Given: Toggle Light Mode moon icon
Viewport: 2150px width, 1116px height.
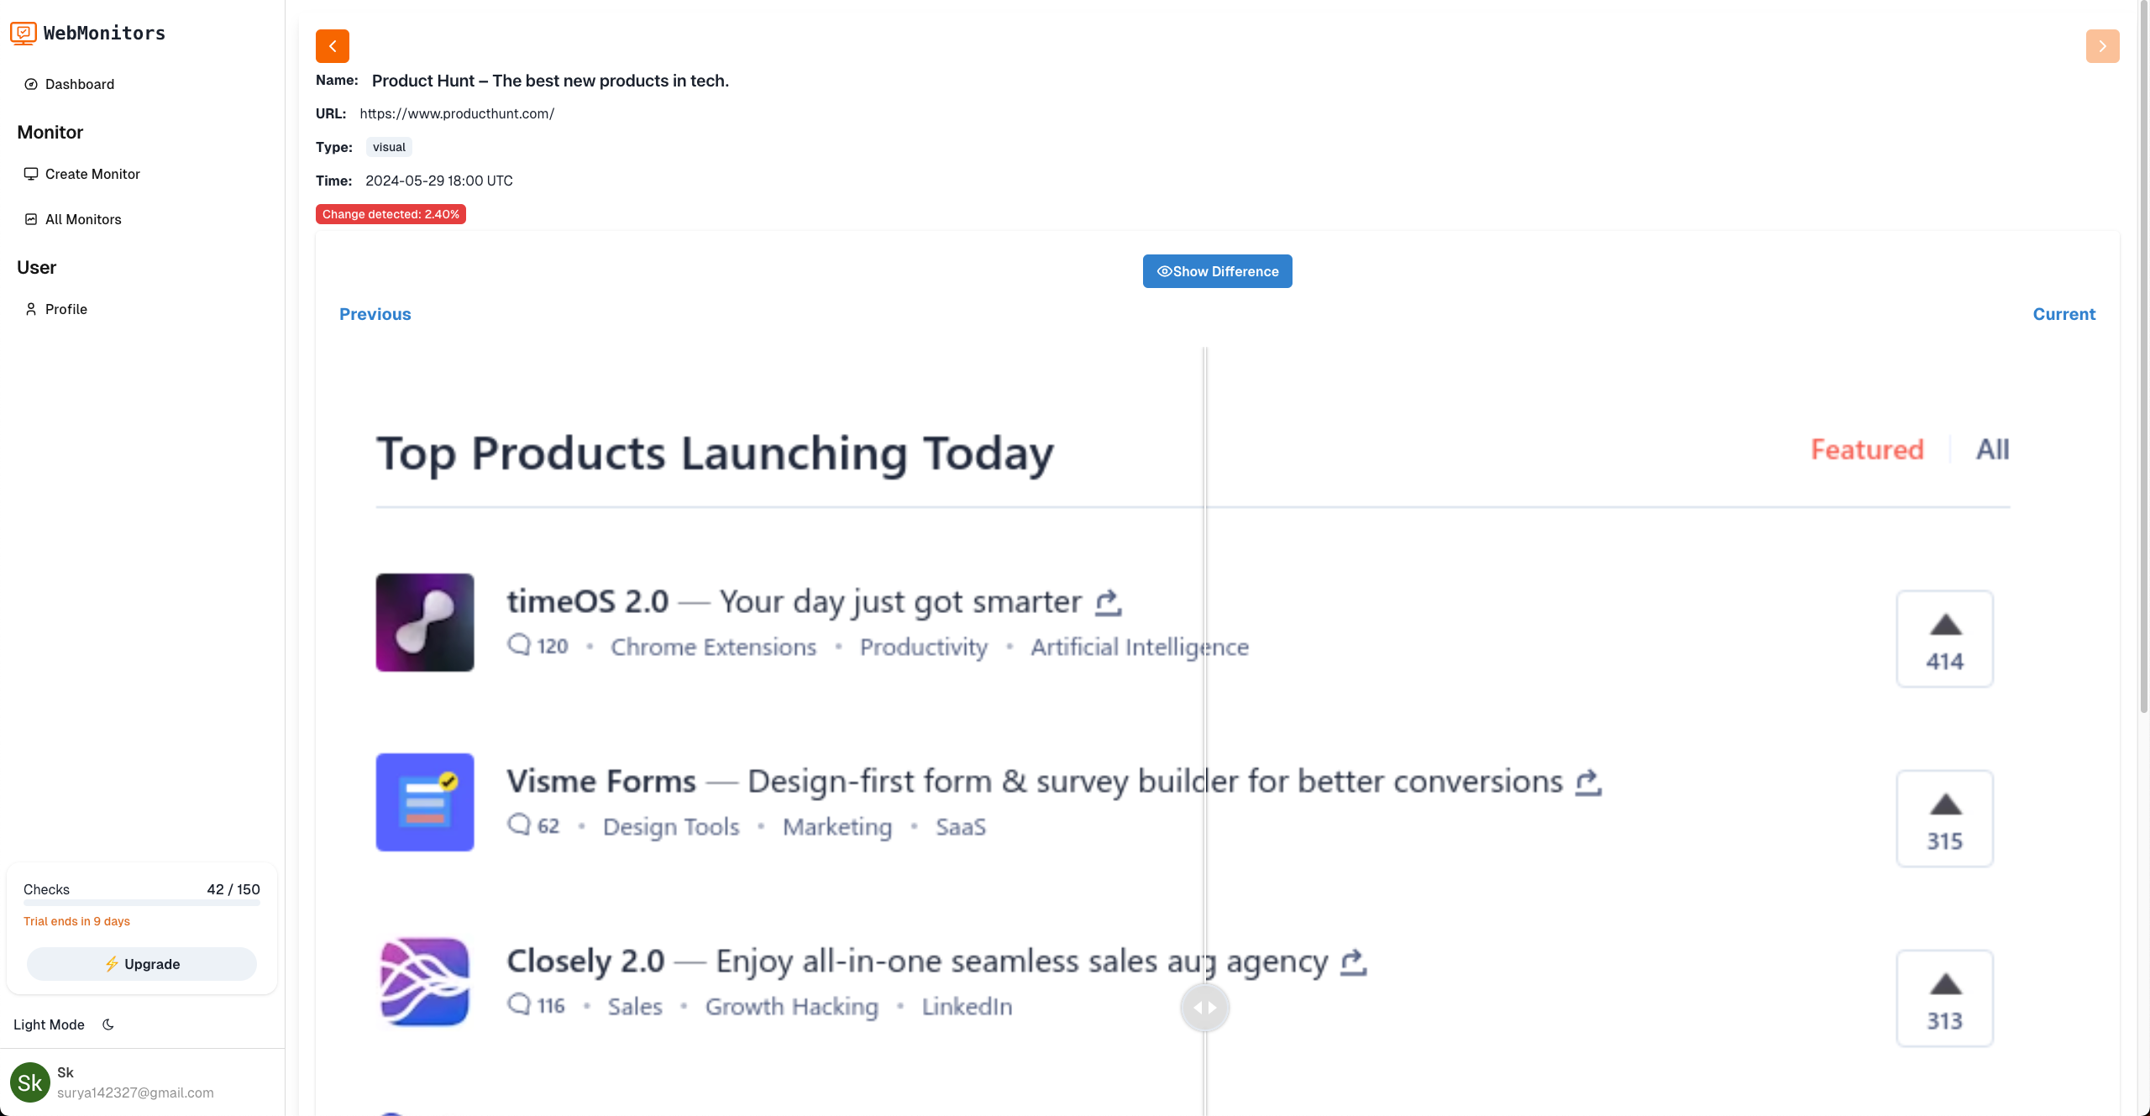Looking at the screenshot, I should pos(108,1024).
